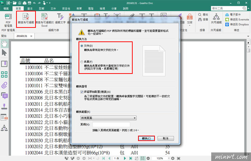Screen dimensions: 251x161
Task: Collapse the ribbon with the chevron
Action: [248, 8]
